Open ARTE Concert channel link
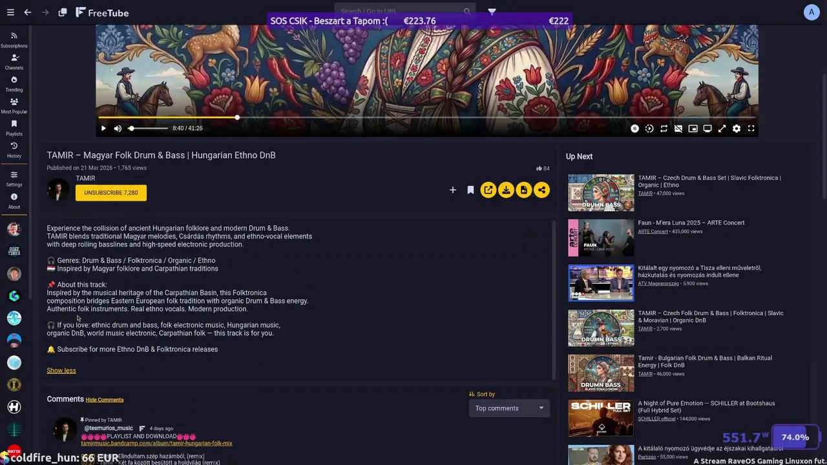The image size is (827, 465). 653,231
